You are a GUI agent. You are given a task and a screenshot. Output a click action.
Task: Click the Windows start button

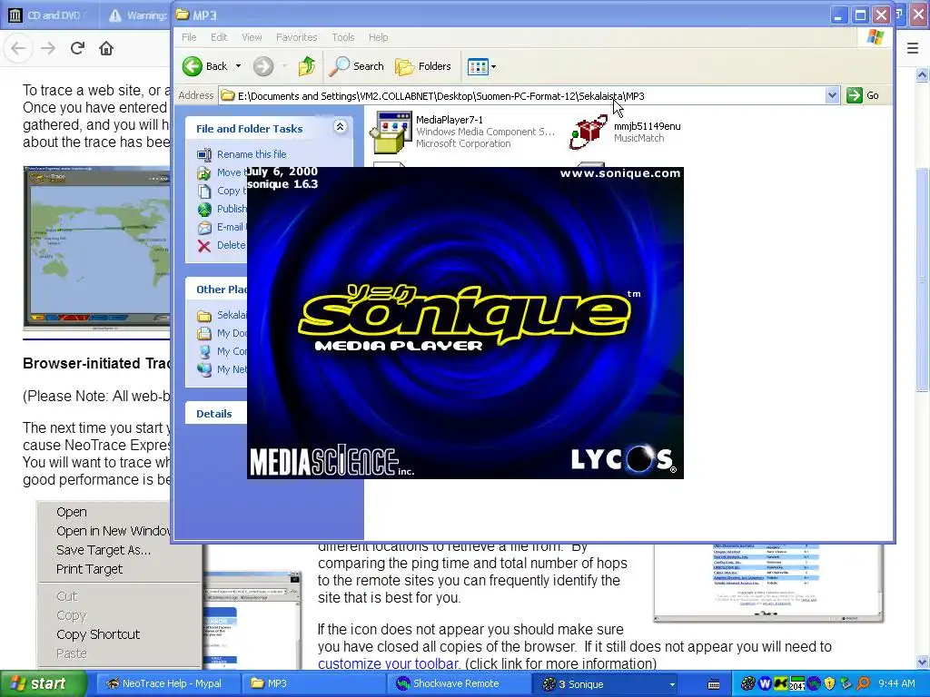tap(43, 684)
